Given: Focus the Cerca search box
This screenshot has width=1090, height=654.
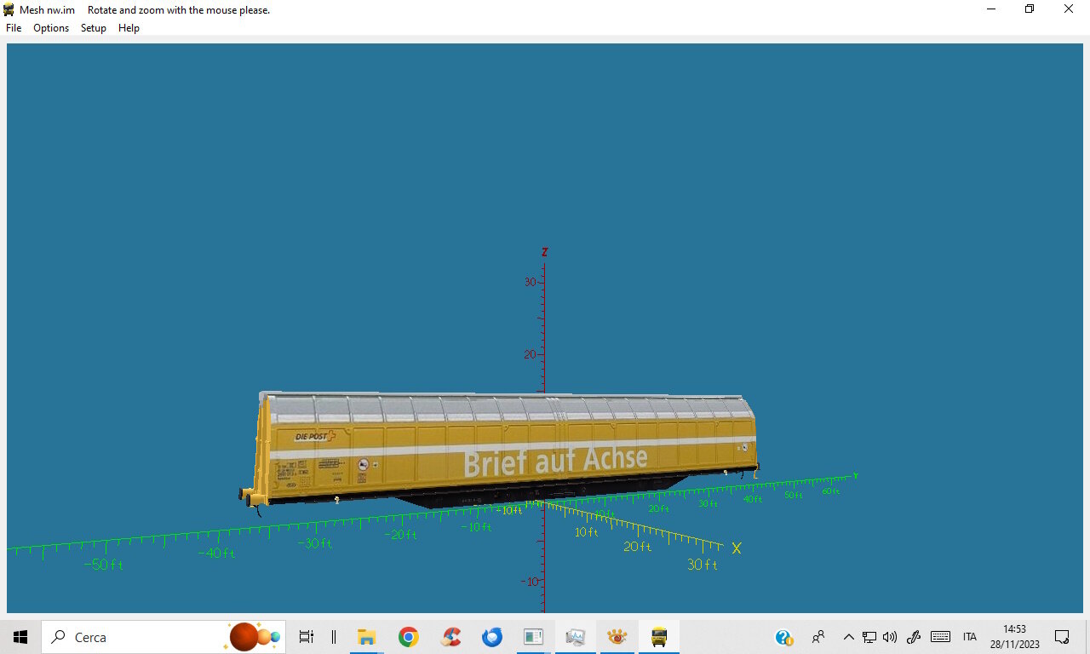Looking at the screenshot, I should [163, 637].
